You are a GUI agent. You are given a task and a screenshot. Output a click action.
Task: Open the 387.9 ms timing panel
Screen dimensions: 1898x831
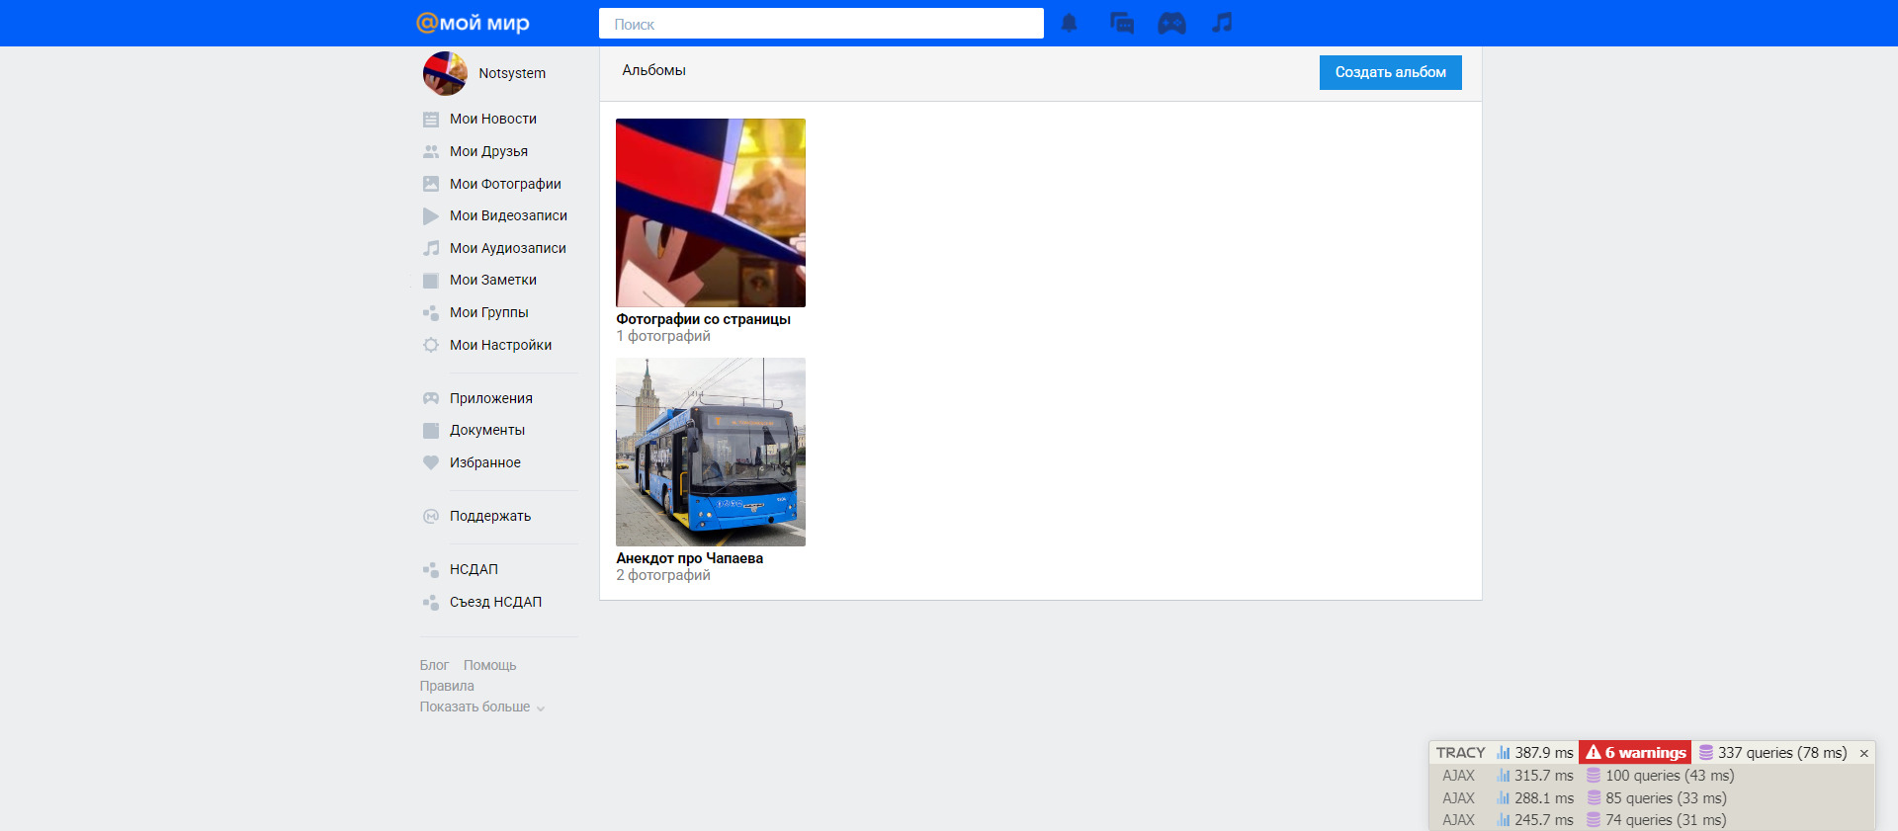pos(1534,753)
